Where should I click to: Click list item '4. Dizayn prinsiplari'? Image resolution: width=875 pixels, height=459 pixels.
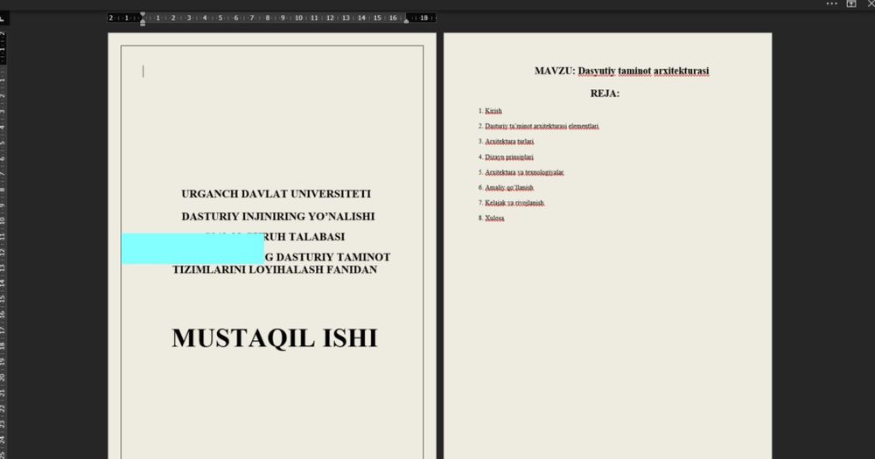[506, 157]
